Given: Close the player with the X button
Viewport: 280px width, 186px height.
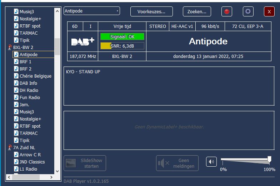Looking at the screenshot, I should (x=269, y=11).
